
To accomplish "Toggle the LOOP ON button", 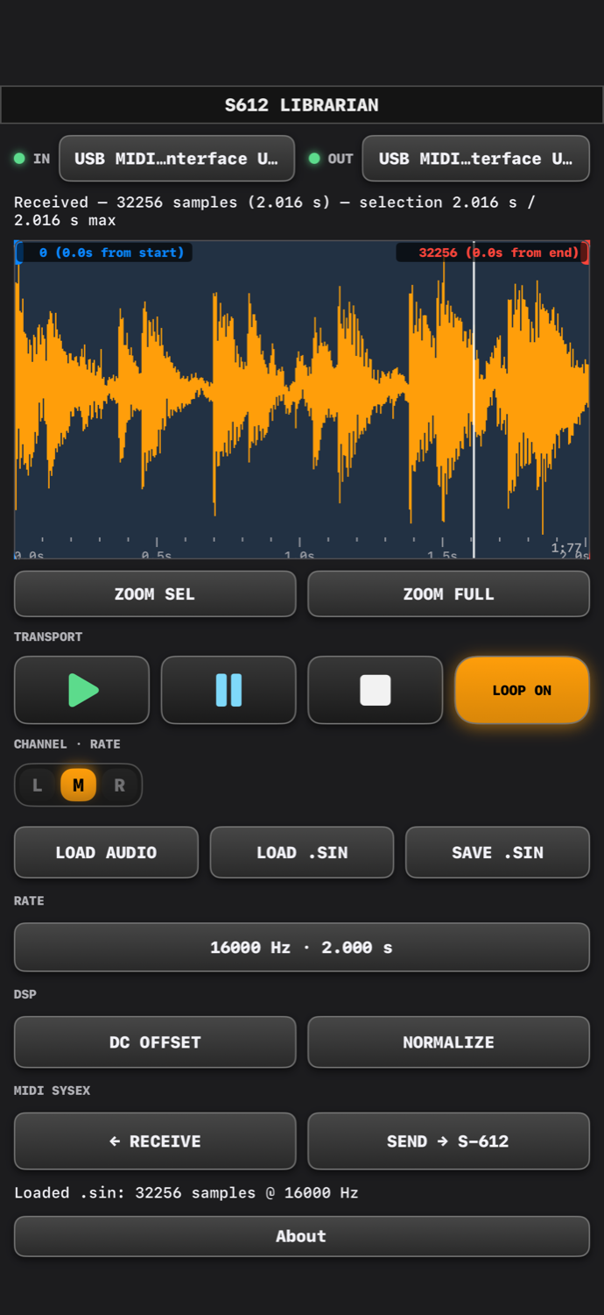I will 522,690.
